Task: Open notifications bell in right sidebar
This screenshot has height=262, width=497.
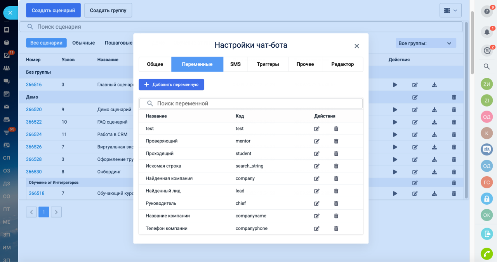Action: [487, 31]
